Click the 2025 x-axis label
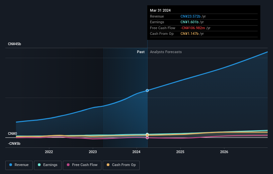The image size is (273, 174). point(180,152)
